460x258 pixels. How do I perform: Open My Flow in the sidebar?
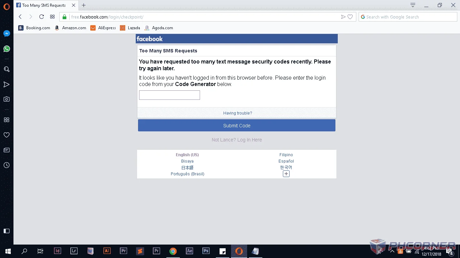6,84
